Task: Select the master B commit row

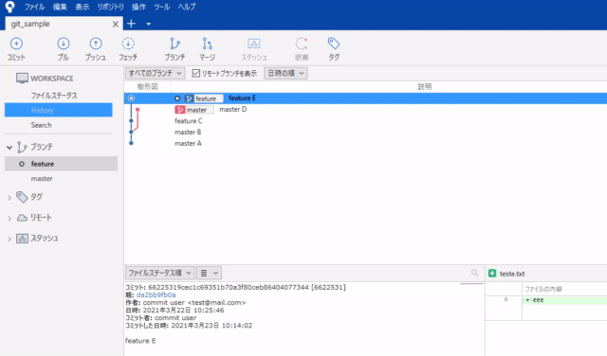Action: coord(365,133)
